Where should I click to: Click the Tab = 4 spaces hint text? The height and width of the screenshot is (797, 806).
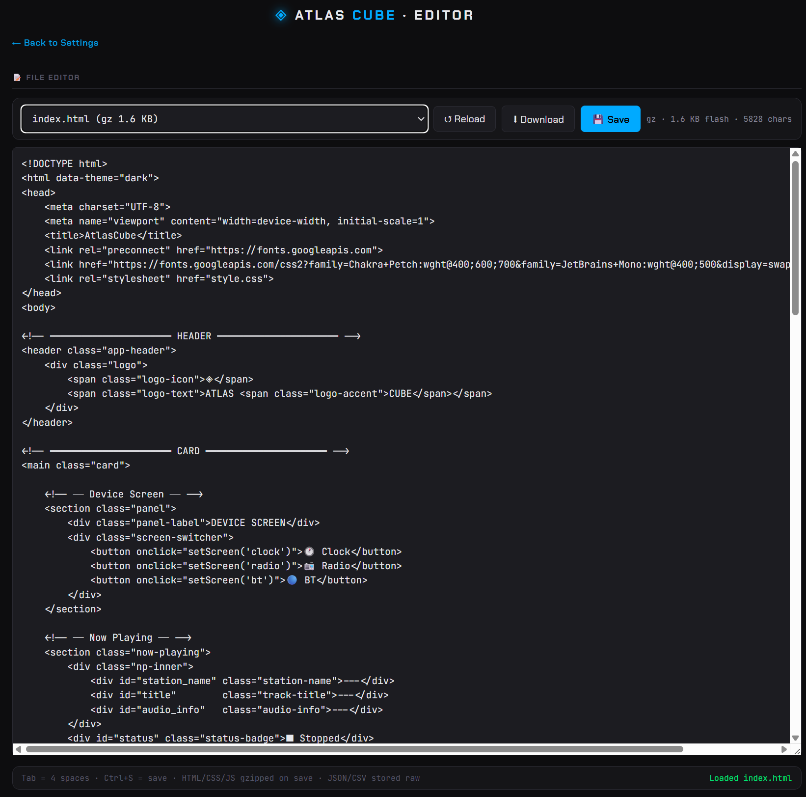(55, 778)
